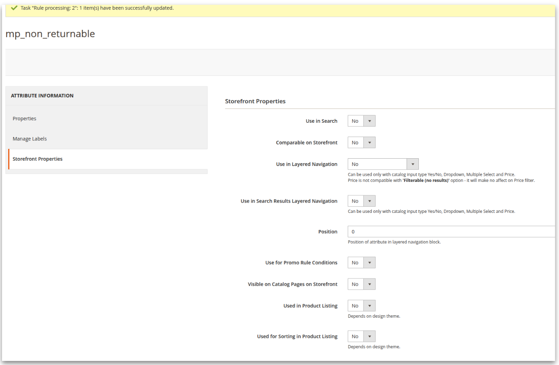
Task: Click the arrow on Comparable on Storefront select
Action: point(370,142)
